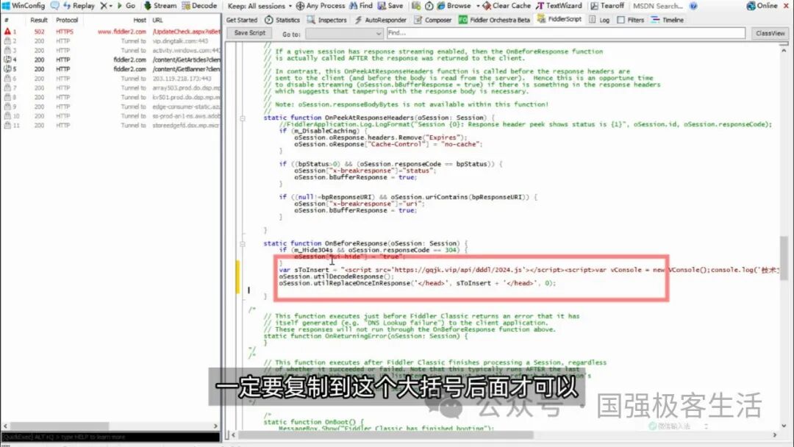Click the MSDN Search box
Viewport: 794px width, 447px height.
pos(658,6)
